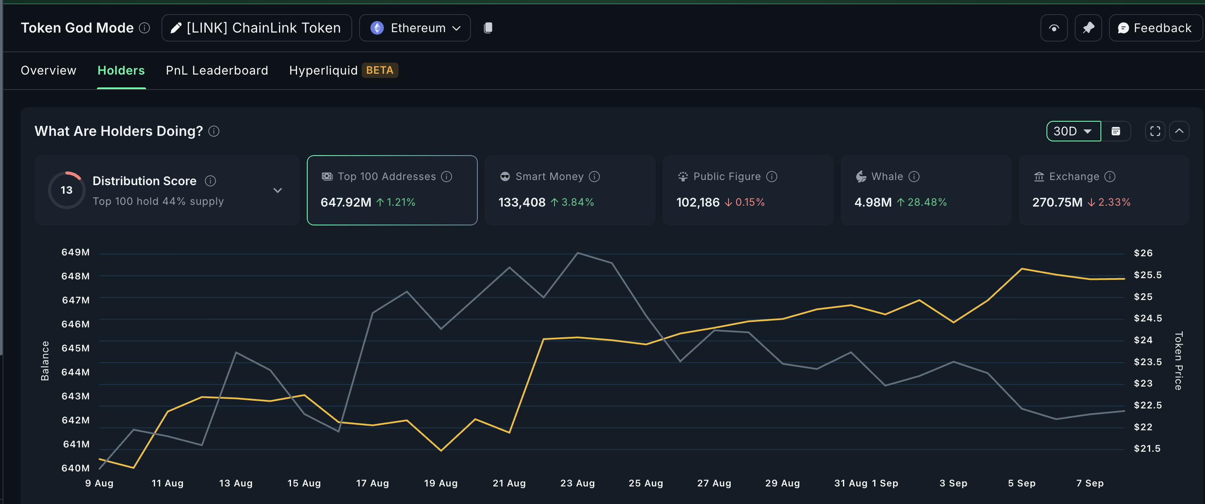The height and width of the screenshot is (504, 1205).
Task: Open the 30D timeframe dropdown
Action: [1073, 131]
